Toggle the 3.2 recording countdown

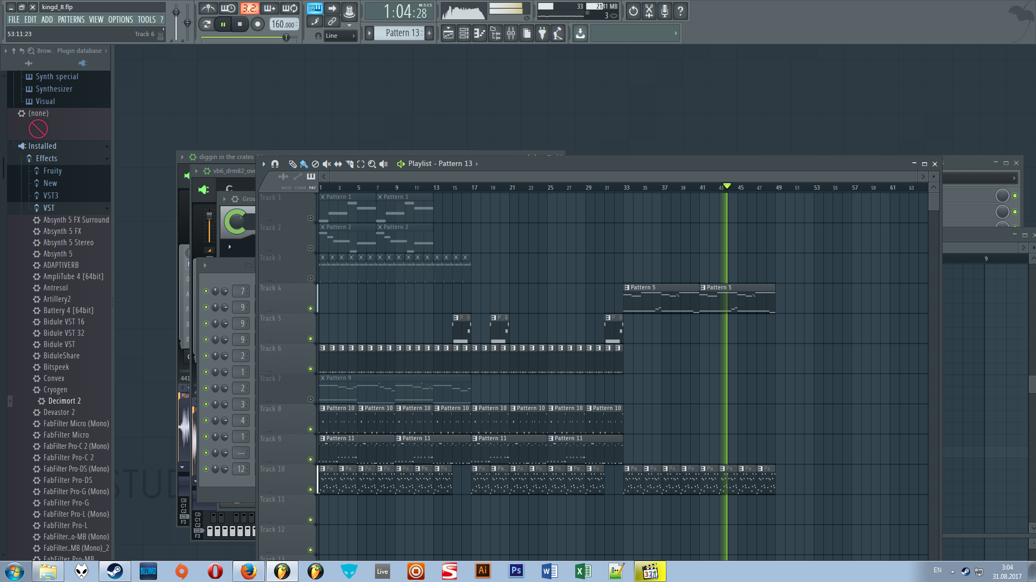coord(249,9)
